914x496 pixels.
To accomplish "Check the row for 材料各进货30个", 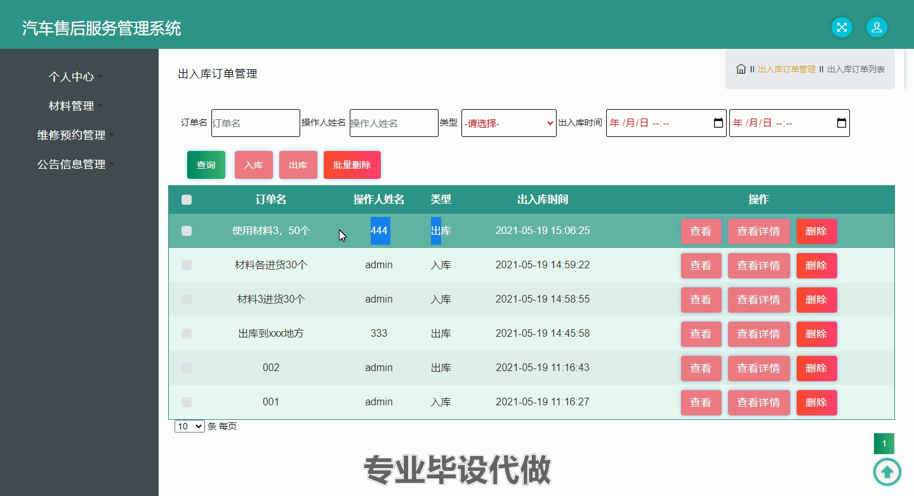I will click(x=187, y=265).
